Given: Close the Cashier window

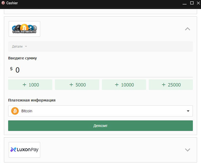Looking at the screenshot, I should click(x=198, y=3).
